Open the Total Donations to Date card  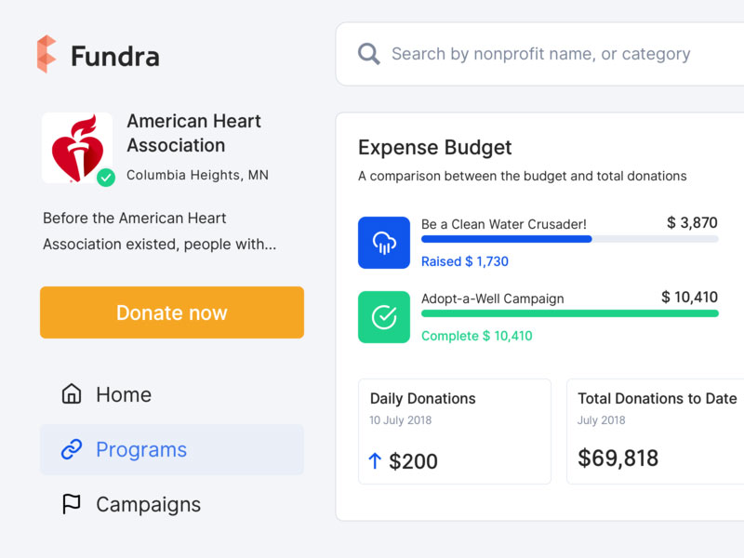[656, 432]
